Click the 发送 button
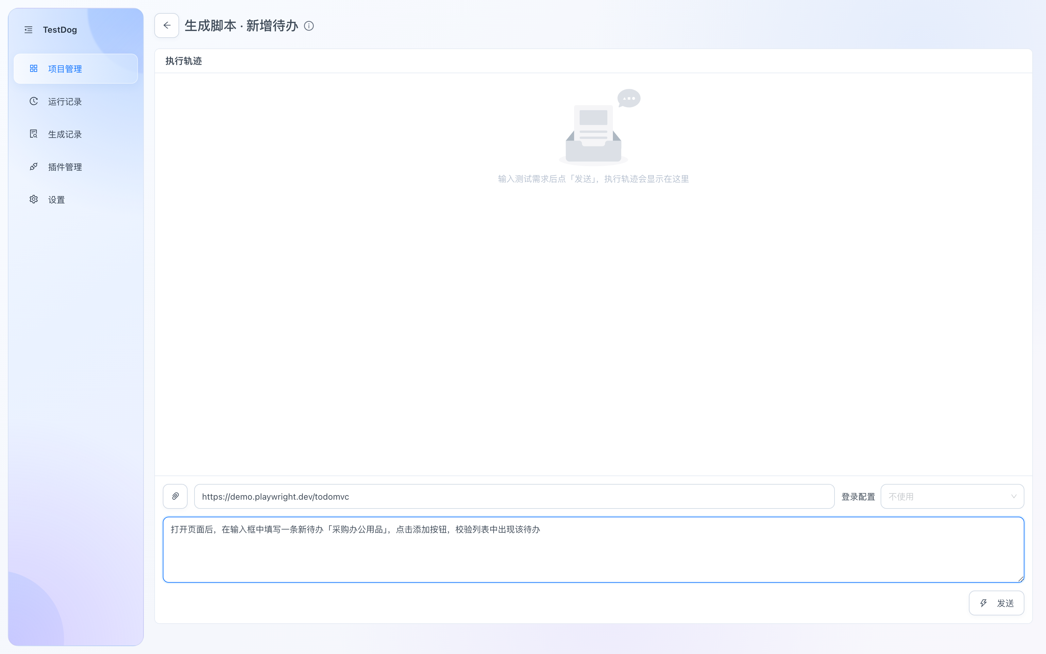1046x654 pixels. (x=996, y=603)
